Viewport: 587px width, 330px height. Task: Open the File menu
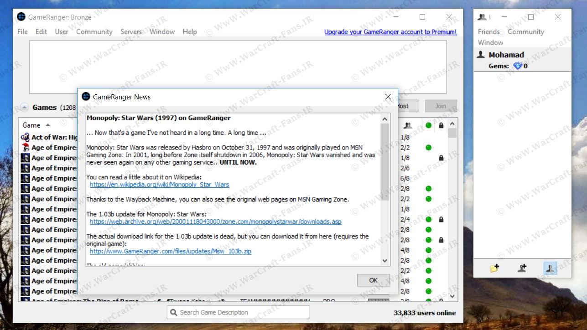(x=22, y=31)
